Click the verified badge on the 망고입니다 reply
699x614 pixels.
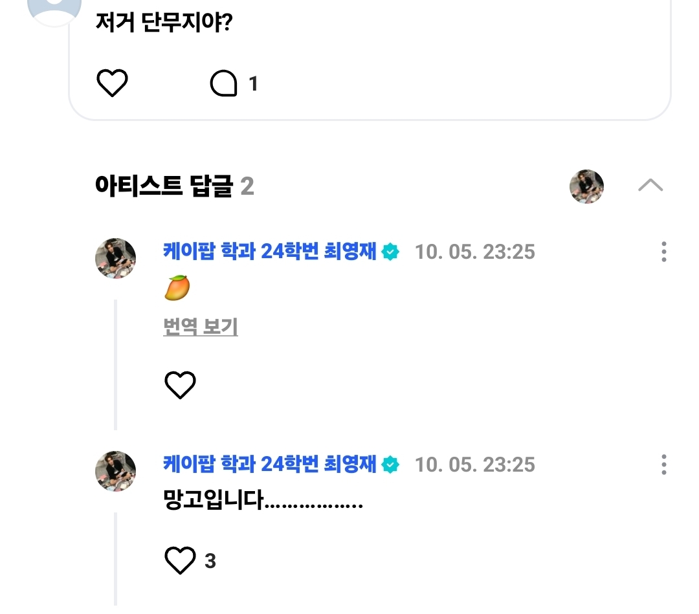pos(390,465)
